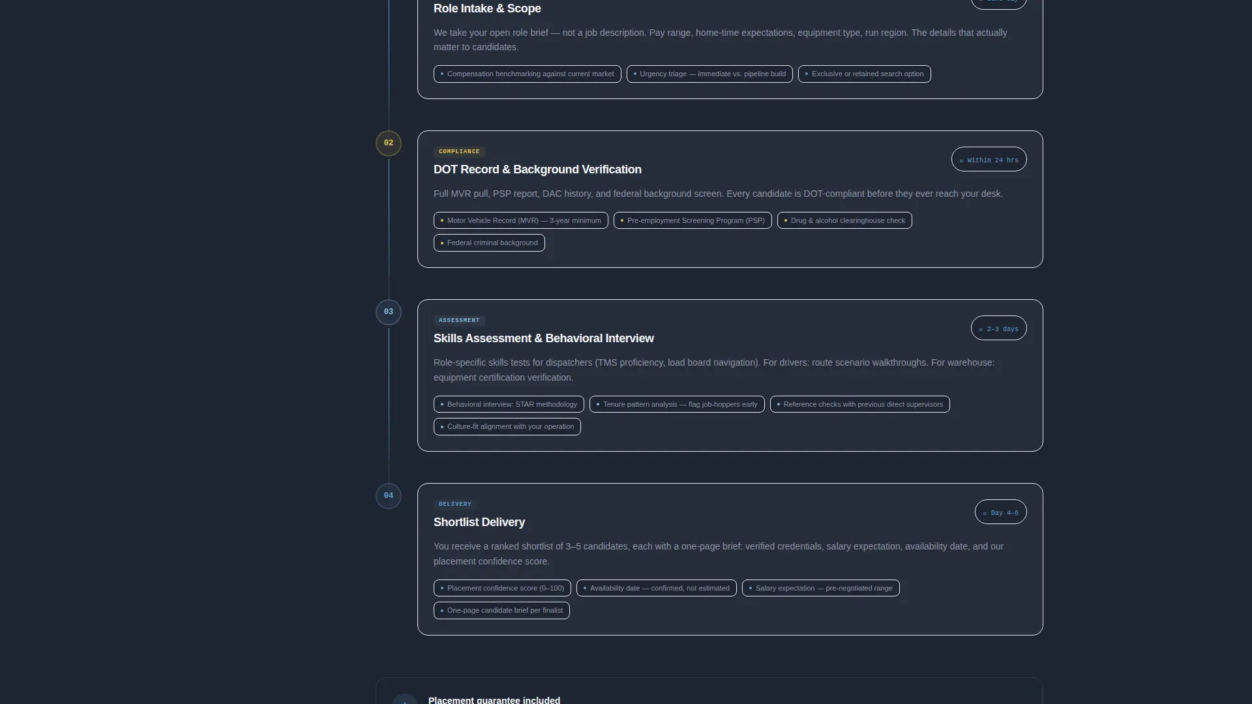
Task: Click 'Skills Assessment & Behavioral Interview' heading
Action: click(544, 338)
